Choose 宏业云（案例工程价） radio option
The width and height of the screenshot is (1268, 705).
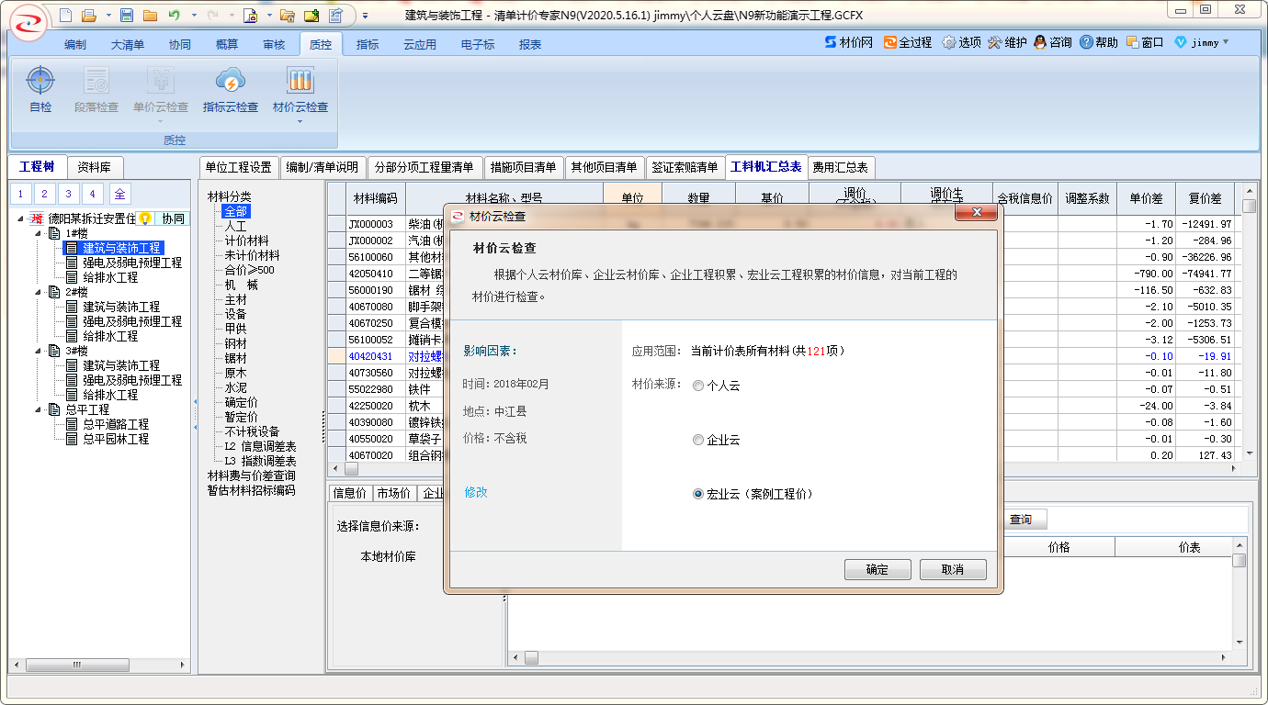click(698, 494)
